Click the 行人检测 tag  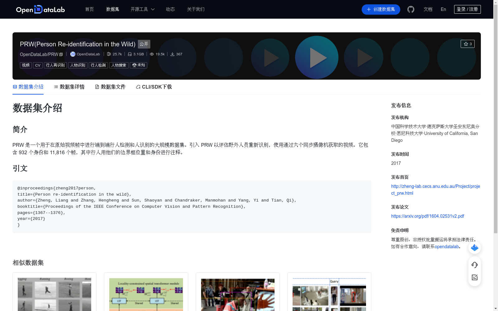click(x=98, y=65)
